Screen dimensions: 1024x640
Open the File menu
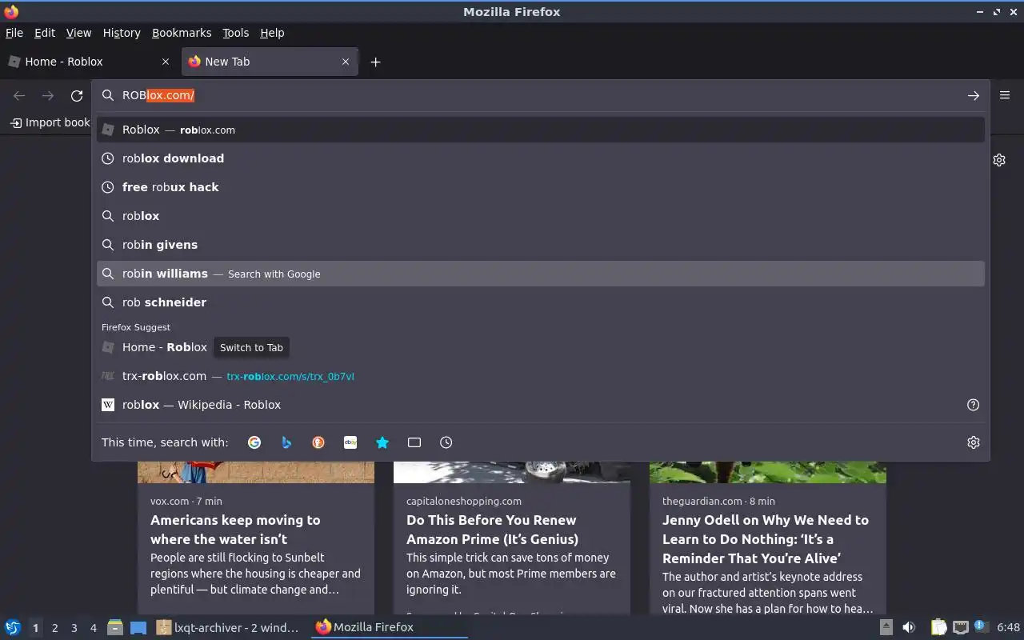coord(14,33)
